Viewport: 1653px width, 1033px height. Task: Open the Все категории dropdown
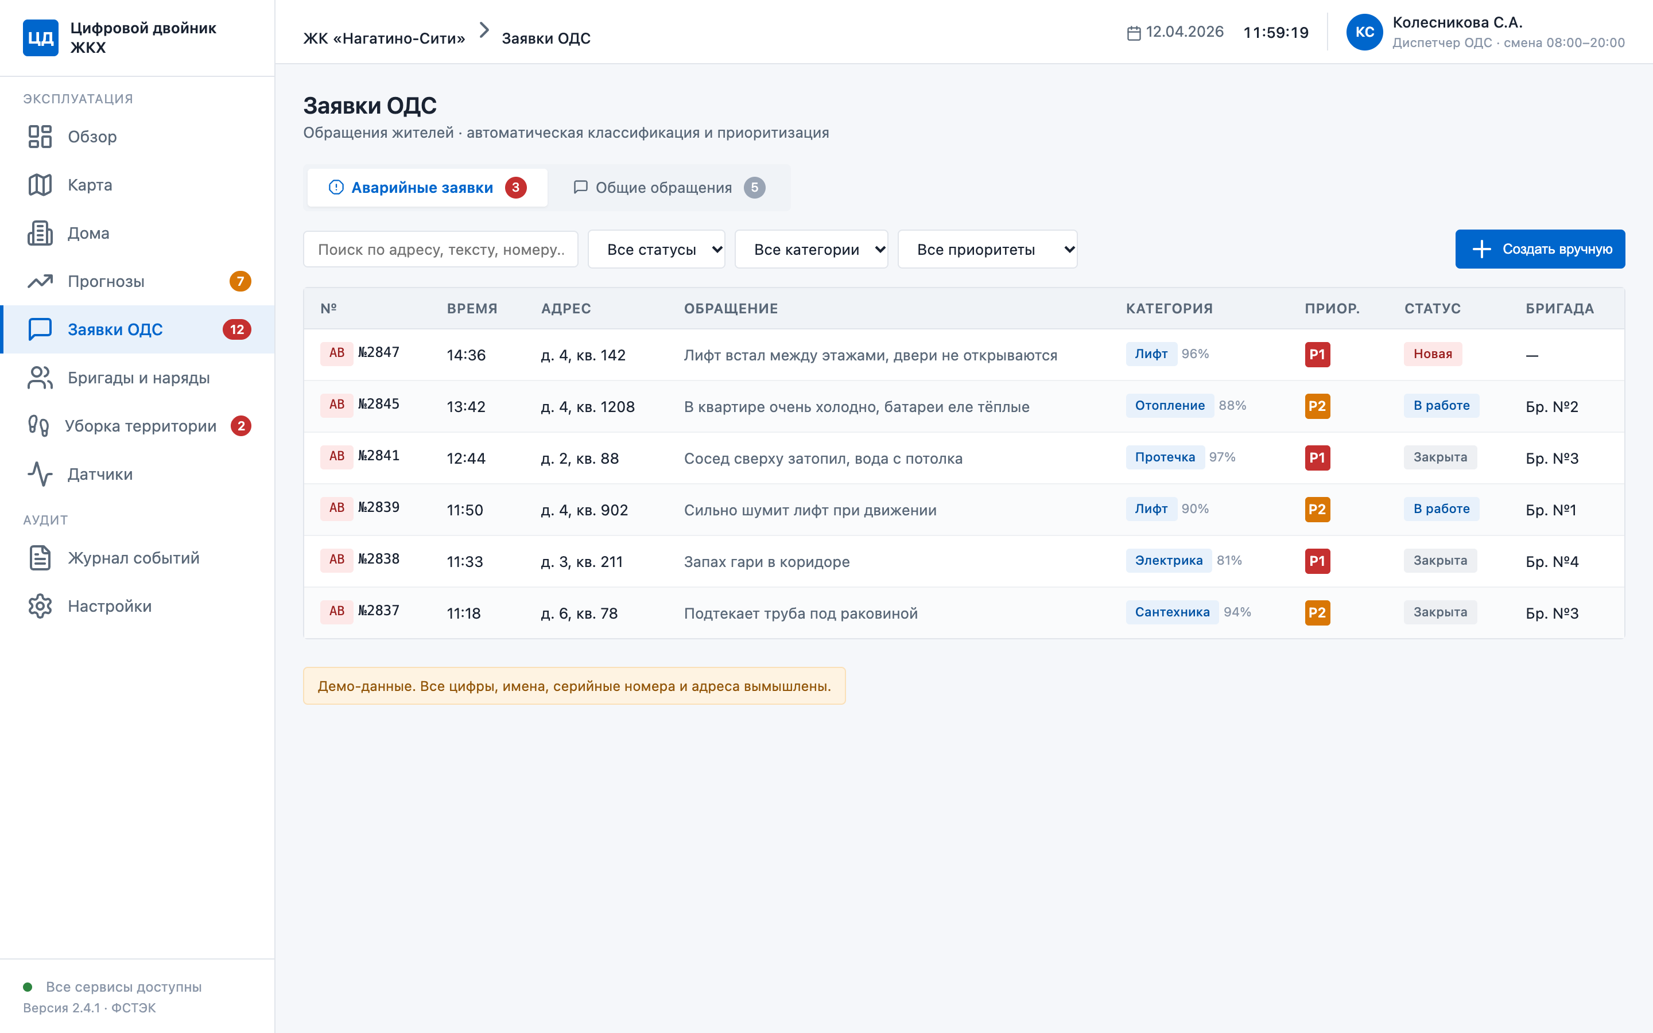812,250
